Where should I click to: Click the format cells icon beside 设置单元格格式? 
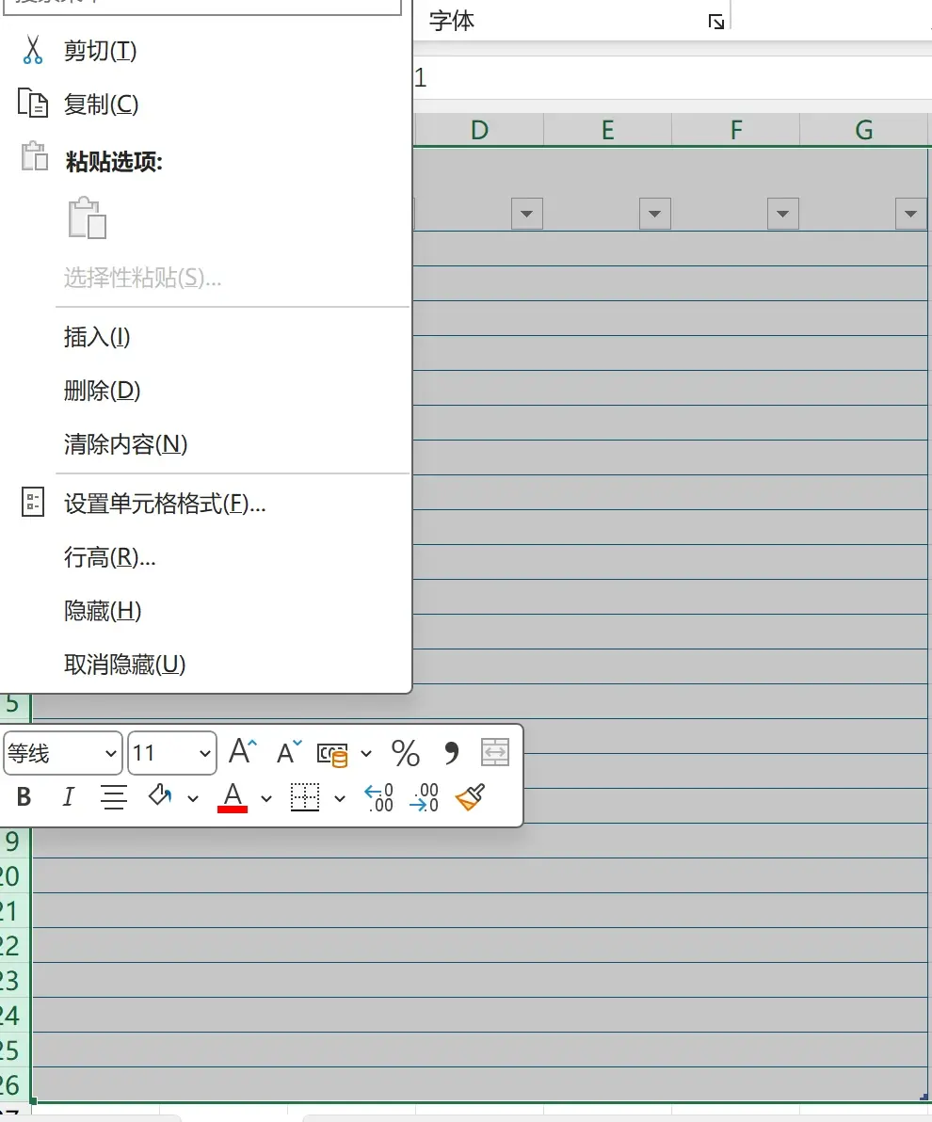[x=32, y=503]
